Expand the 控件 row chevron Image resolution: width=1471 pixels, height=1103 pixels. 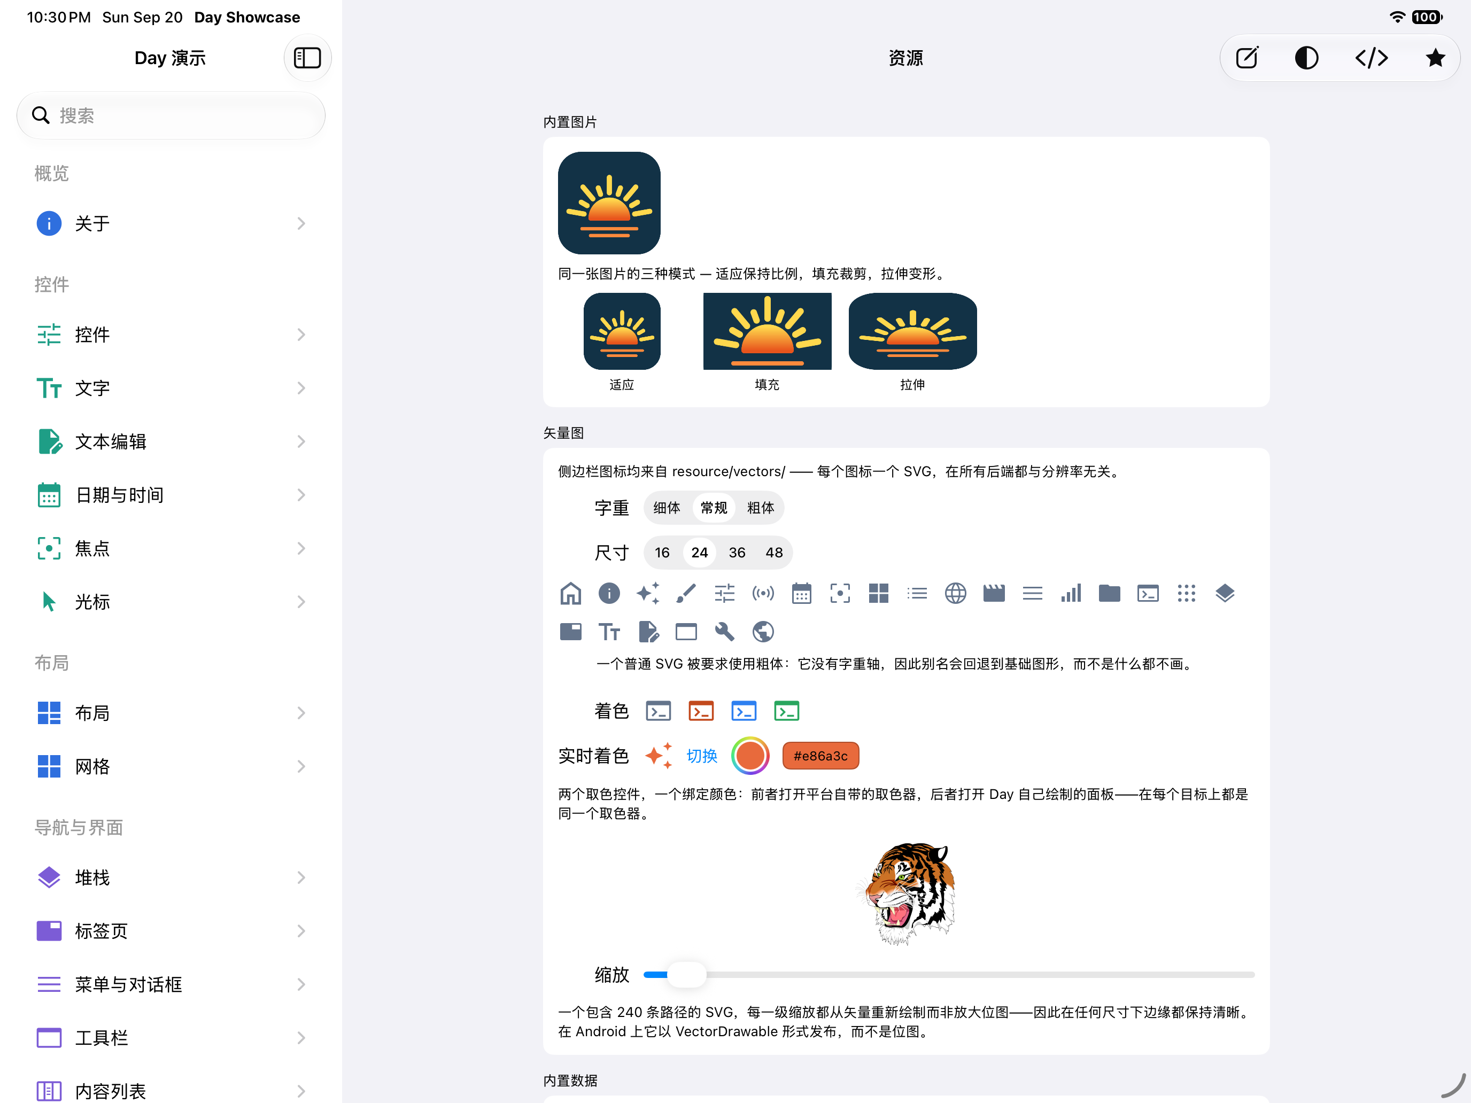coord(301,335)
